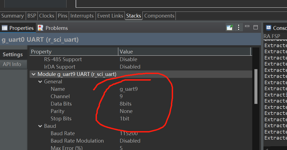Image resolution: width=287 pixels, height=150 pixels.
Task: Select the Baud Rate property label
Action: tap(63, 133)
